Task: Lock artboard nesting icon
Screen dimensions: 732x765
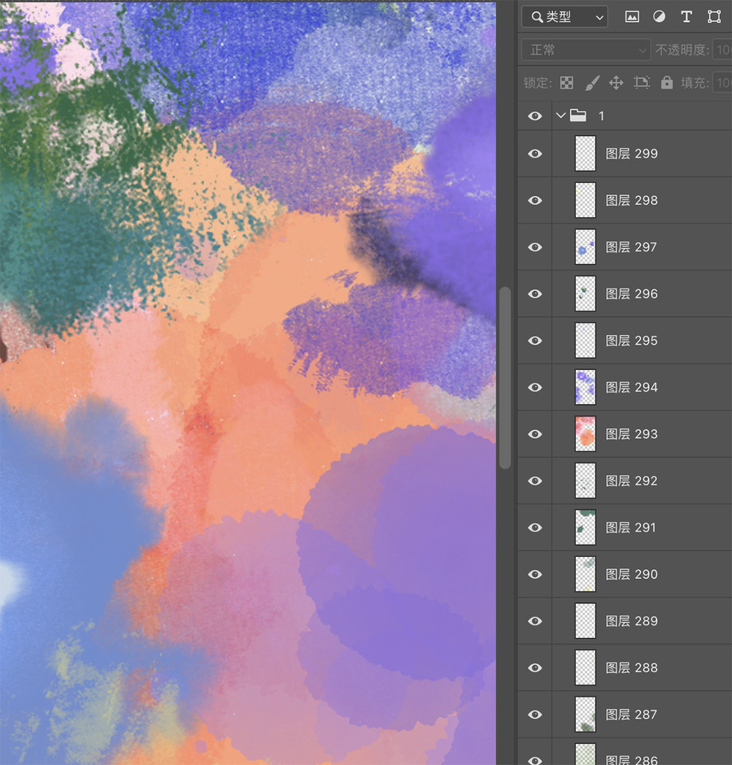Action: click(642, 83)
